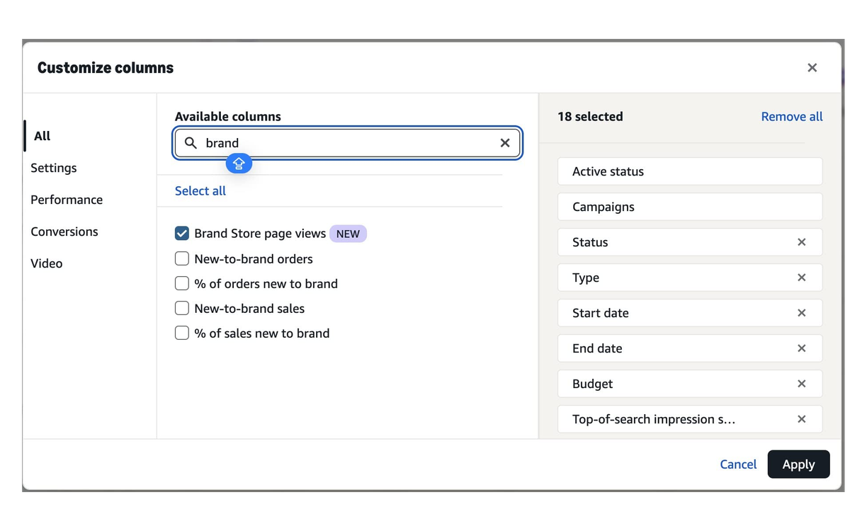Remove the Type column
850x531 pixels.
point(801,278)
